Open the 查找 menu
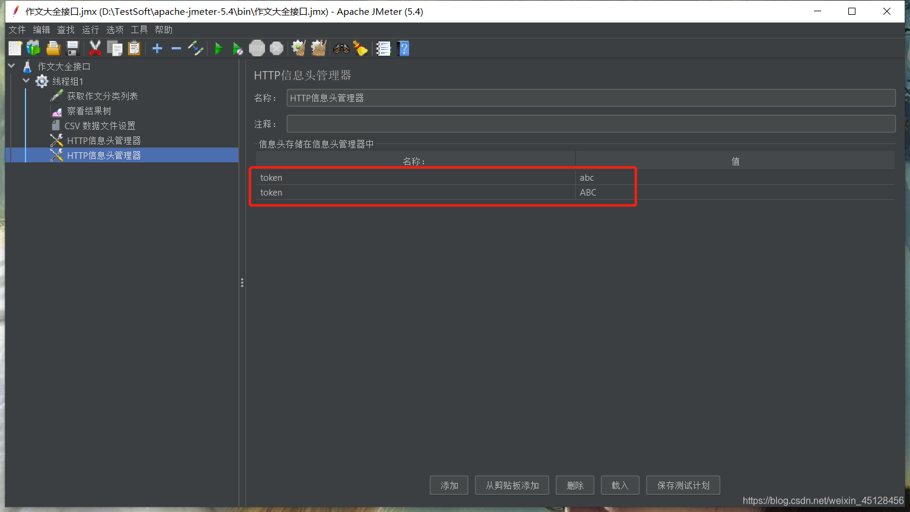Image resolution: width=910 pixels, height=512 pixels. click(x=66, y=30)
